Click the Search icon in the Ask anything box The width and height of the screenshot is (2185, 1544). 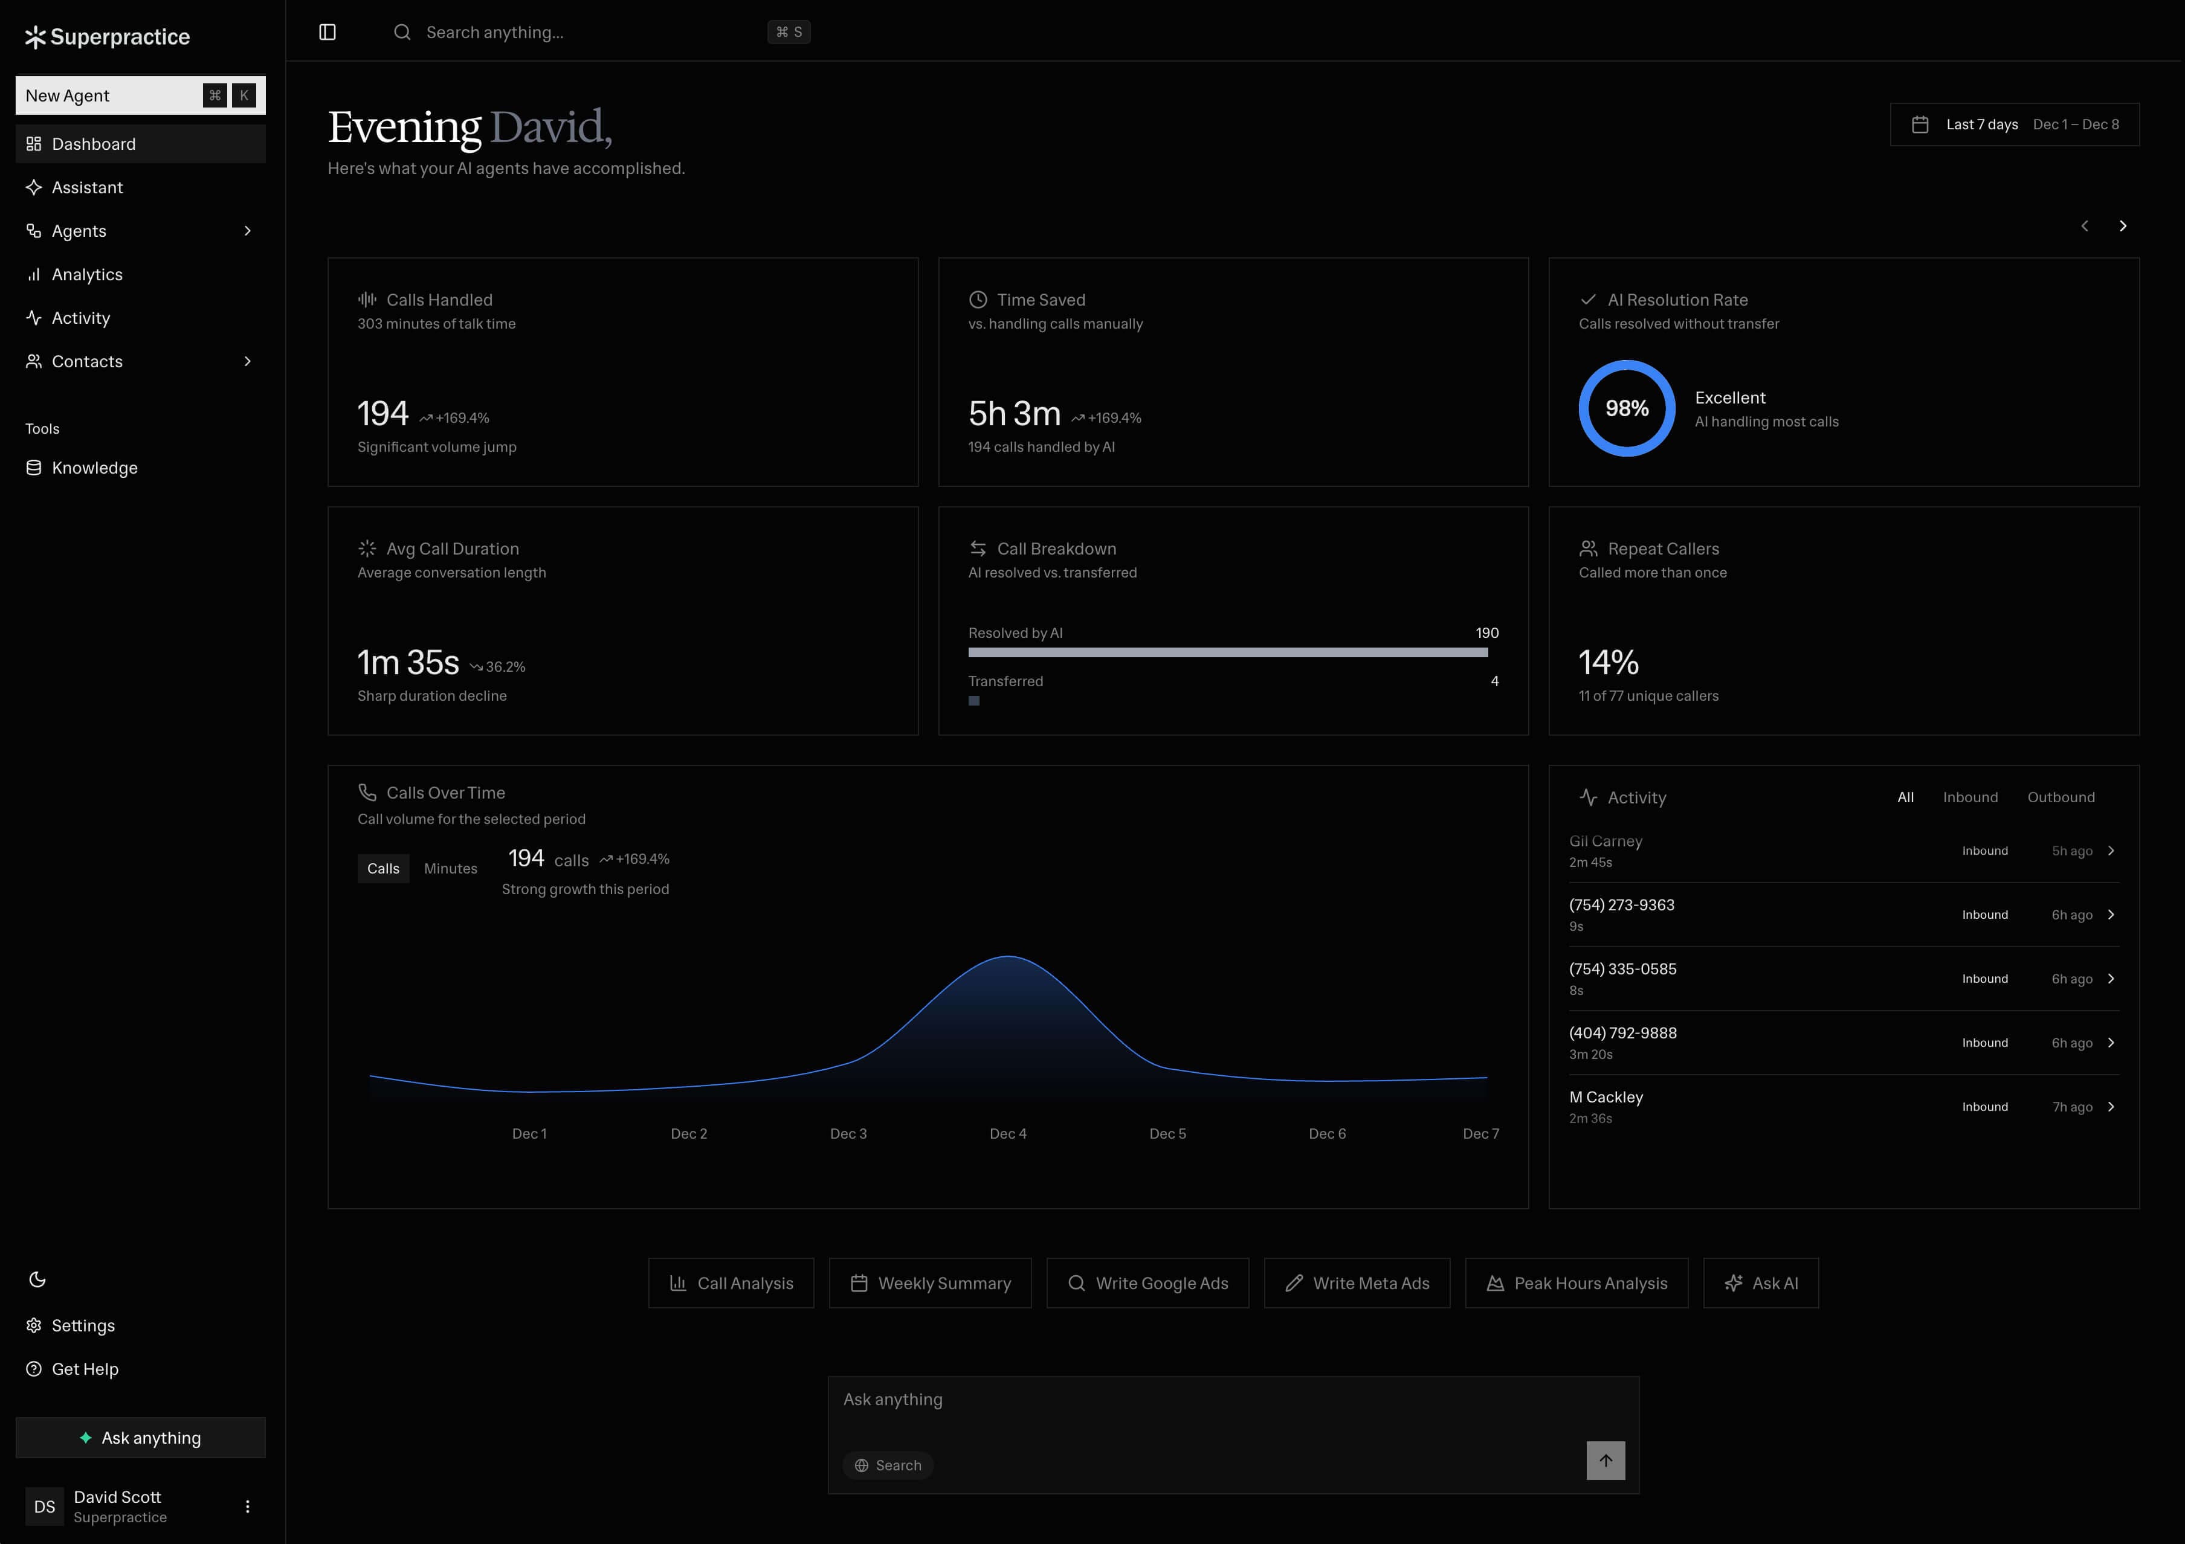887,1465
